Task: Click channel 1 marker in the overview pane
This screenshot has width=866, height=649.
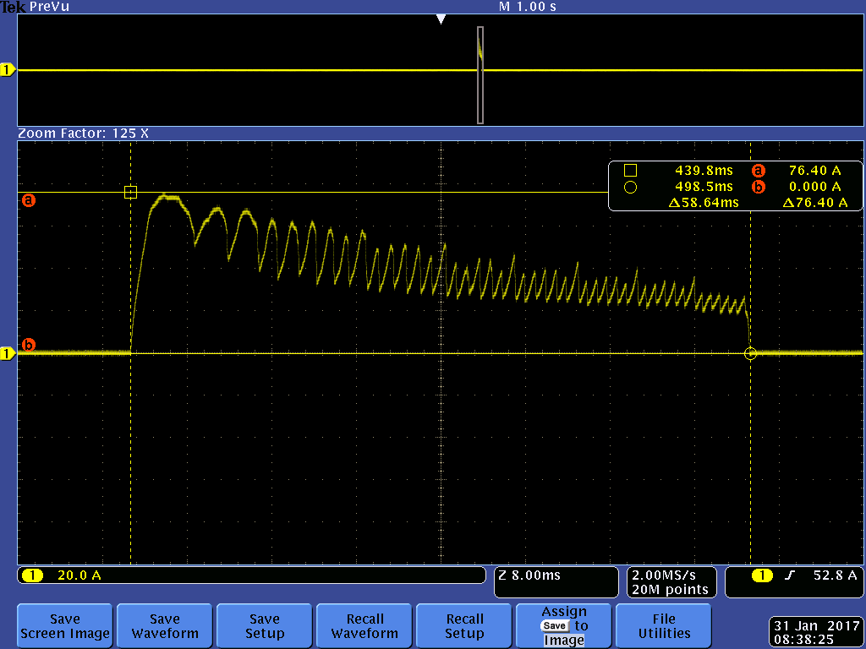Action: point(8,70)
